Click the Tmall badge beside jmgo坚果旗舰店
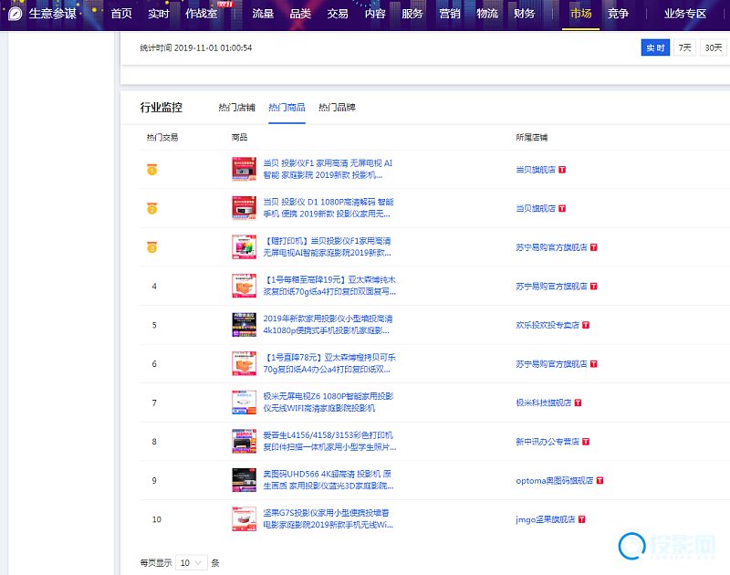The width and height of the screenshot is (730, 575). 581,519
